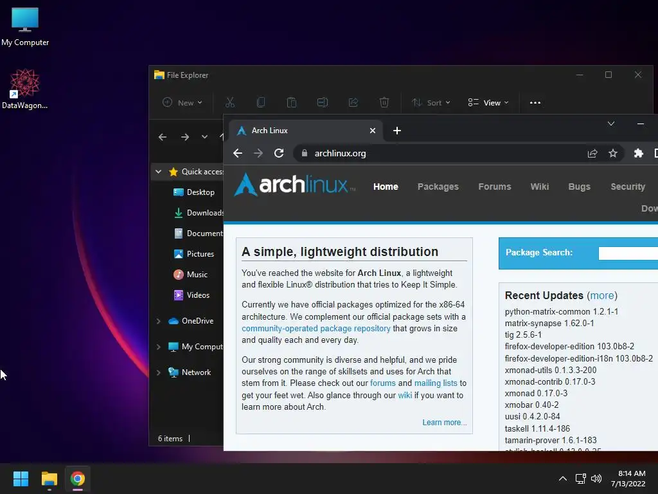Click the padlock site info icon
658x494 pixels.
pos(305,153)
